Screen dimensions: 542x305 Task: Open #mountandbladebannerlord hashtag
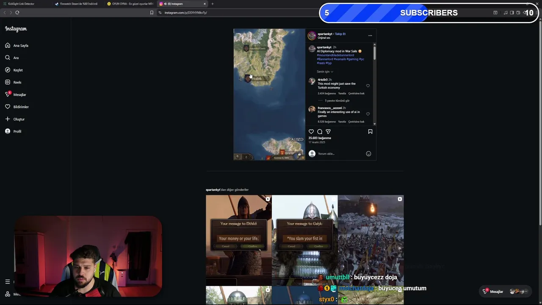335,55
